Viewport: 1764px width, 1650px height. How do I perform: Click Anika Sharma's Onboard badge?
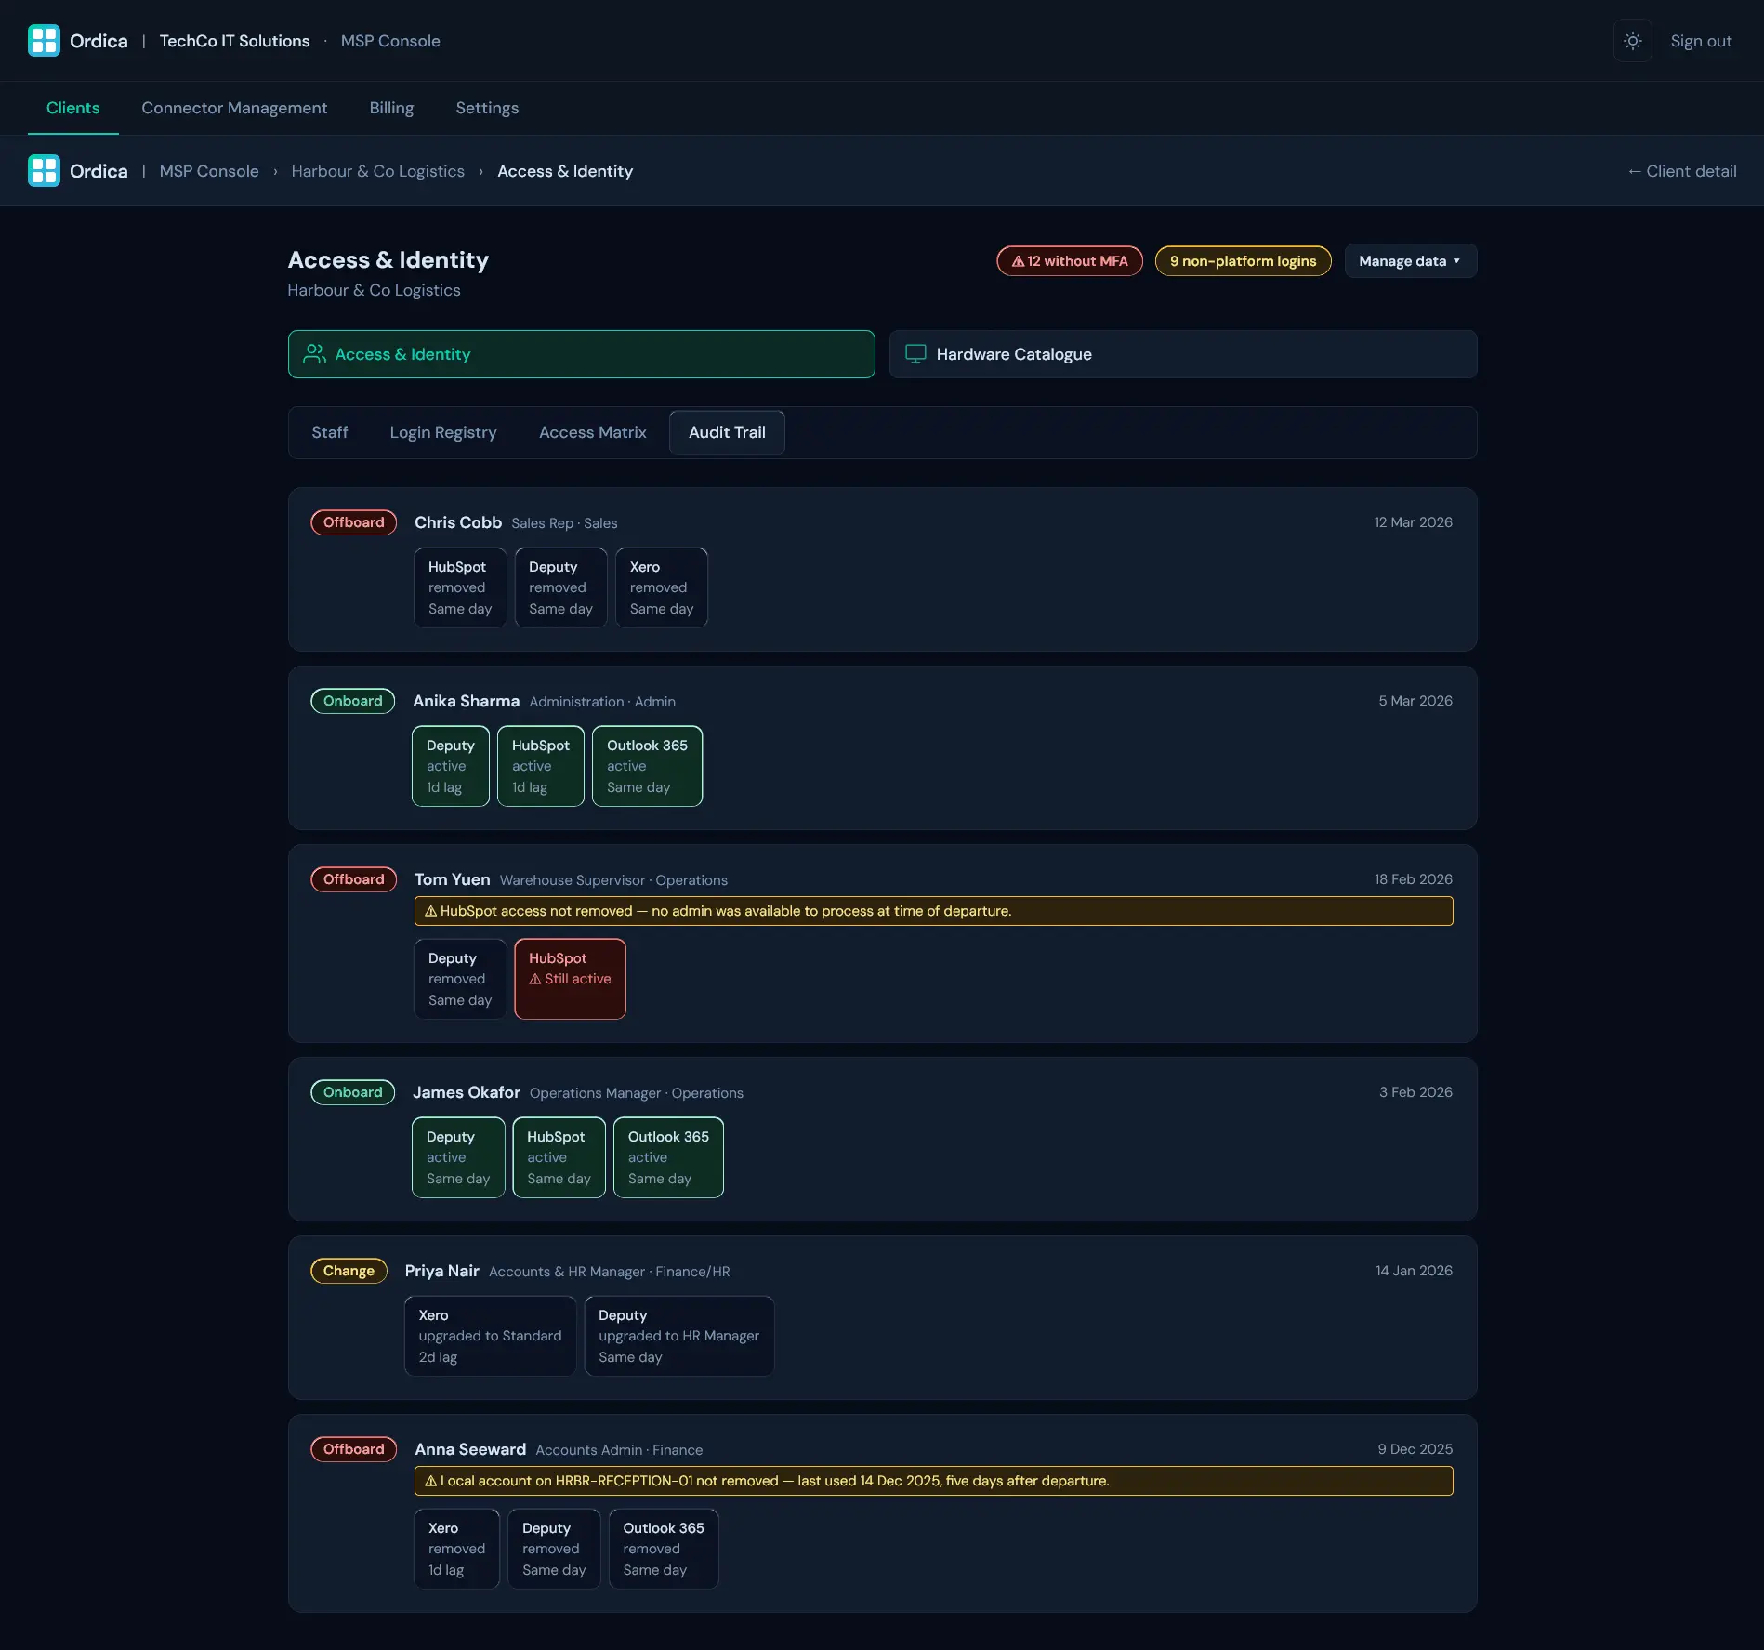pyautogui.click(x=352, y=701)
